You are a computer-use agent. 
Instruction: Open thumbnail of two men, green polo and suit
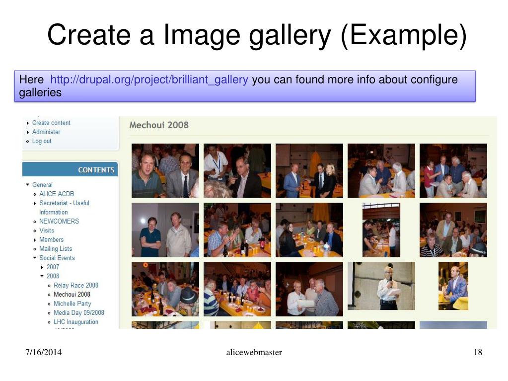pyautogui.click(x=165, y=171)
